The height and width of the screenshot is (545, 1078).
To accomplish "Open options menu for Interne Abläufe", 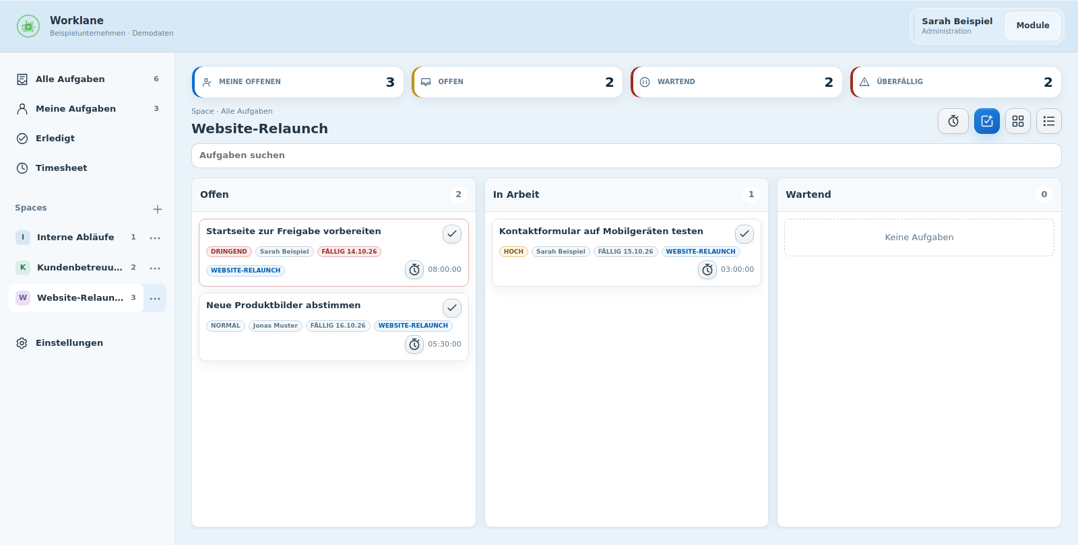I will (155, 238).
